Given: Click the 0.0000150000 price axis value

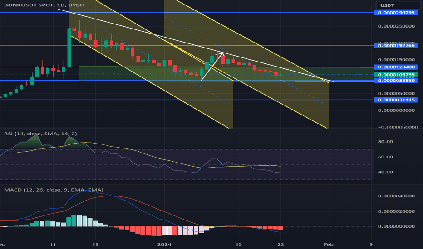Looking at the screenshot, I should pos(396,60).
